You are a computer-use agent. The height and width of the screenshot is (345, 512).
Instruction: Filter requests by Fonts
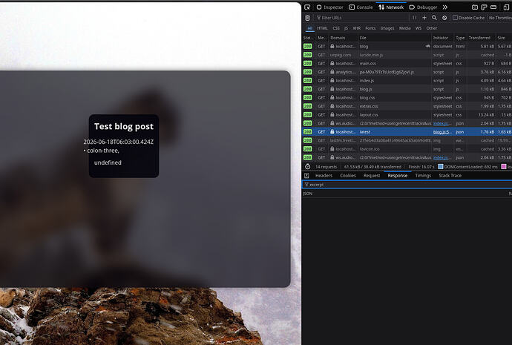click(370, 28)
